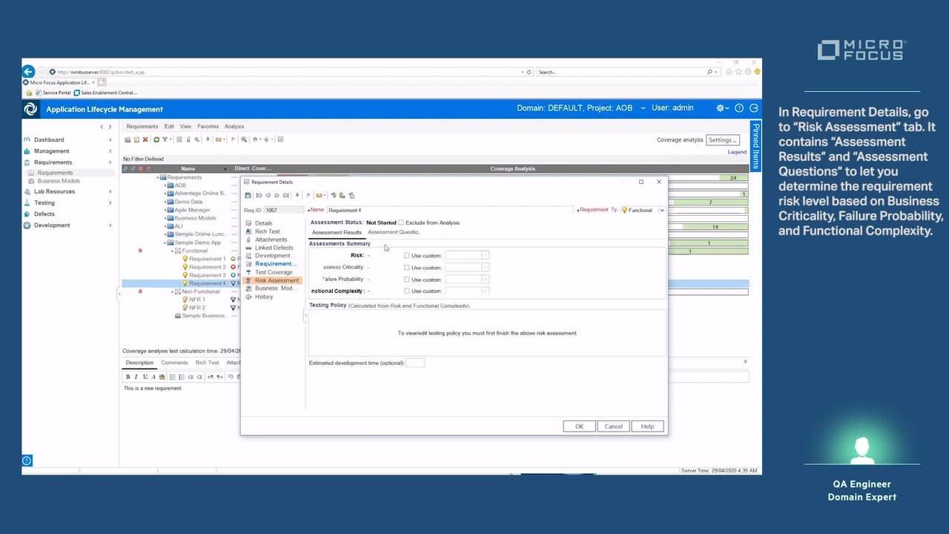Select Linked Defects in dialog sidebar
This screenshot has width=949, height=534.
(x=274, y=248)
